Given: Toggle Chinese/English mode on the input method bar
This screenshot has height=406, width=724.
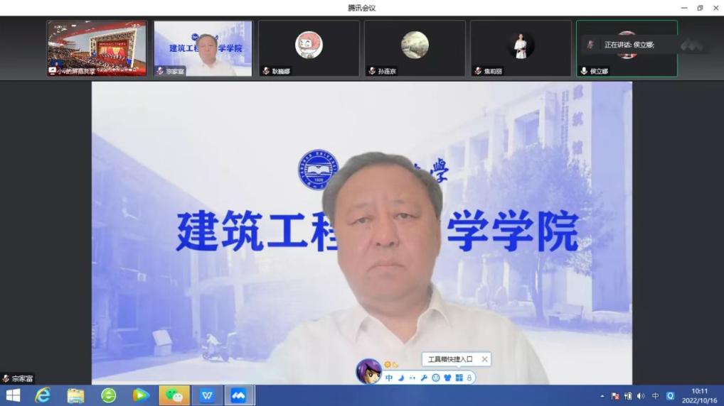Looking at the screenshot, I should point(389,378).
